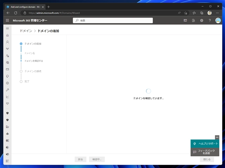Screen dimensions: 225x168
Task: Click Microsoft 365 管理センター title
Action: [30, 20]
